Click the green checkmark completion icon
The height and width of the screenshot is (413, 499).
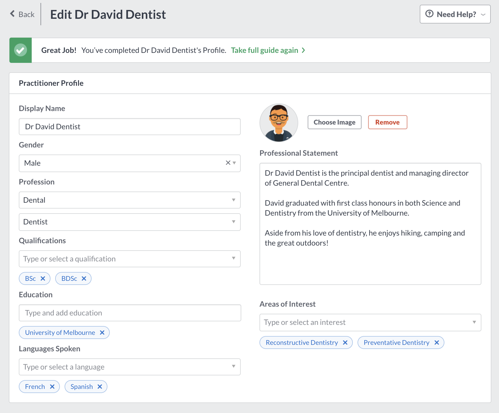[x=21, y=50]
